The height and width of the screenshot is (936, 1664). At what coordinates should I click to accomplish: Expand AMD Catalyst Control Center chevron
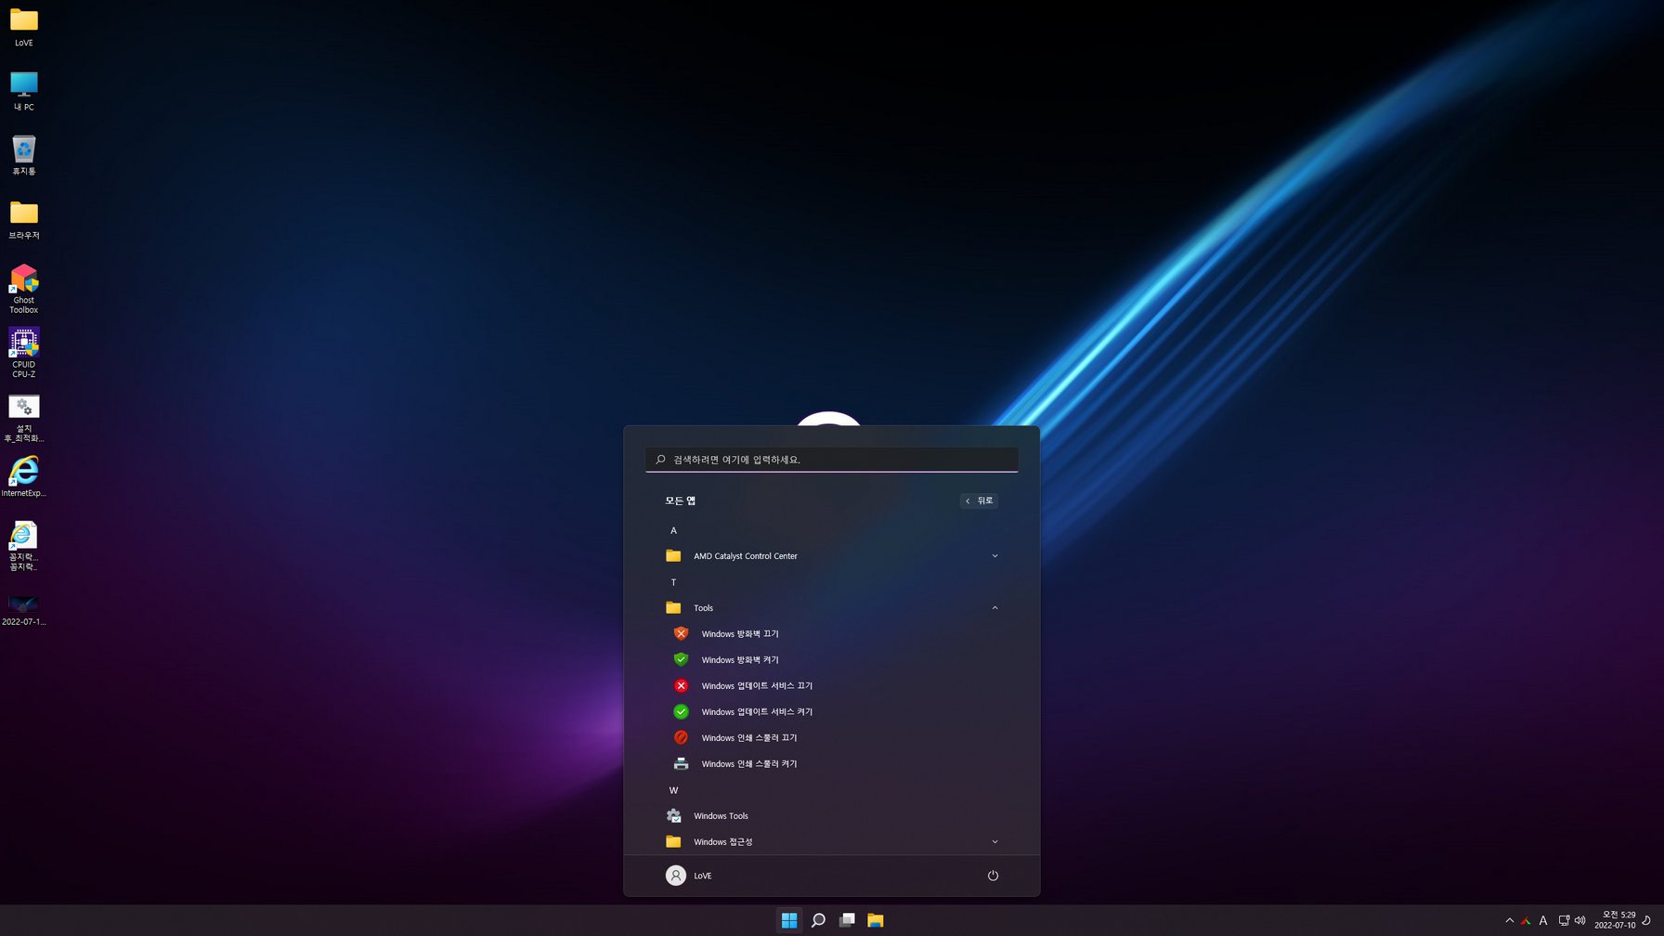coord(994,556)
